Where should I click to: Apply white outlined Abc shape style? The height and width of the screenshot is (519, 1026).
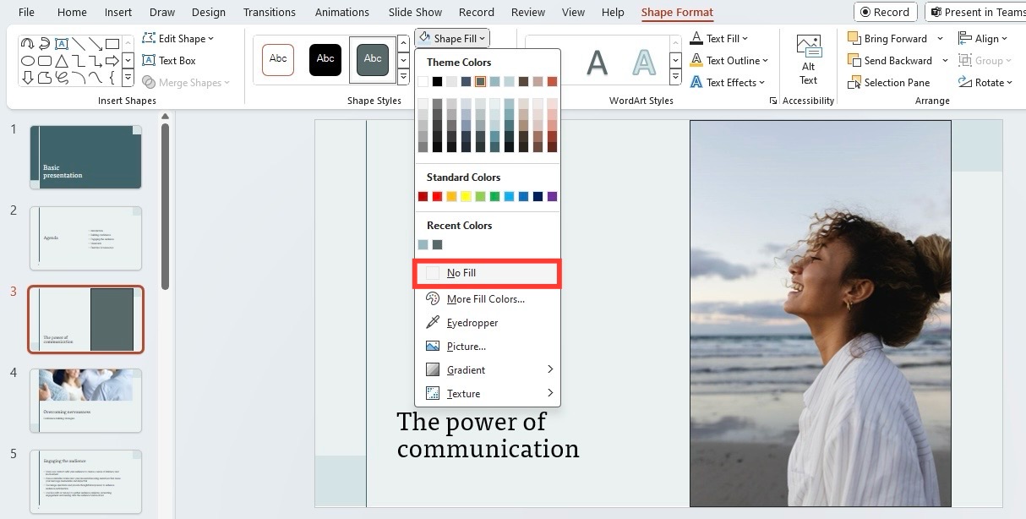point(278,59)
